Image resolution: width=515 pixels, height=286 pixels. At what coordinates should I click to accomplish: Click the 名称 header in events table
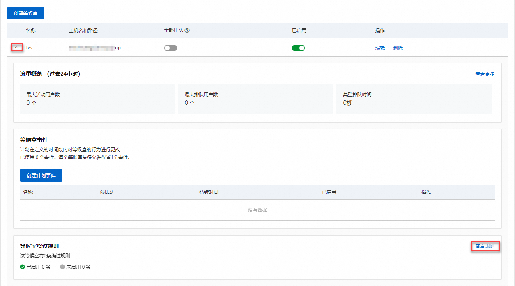click(x=28, y=192)
